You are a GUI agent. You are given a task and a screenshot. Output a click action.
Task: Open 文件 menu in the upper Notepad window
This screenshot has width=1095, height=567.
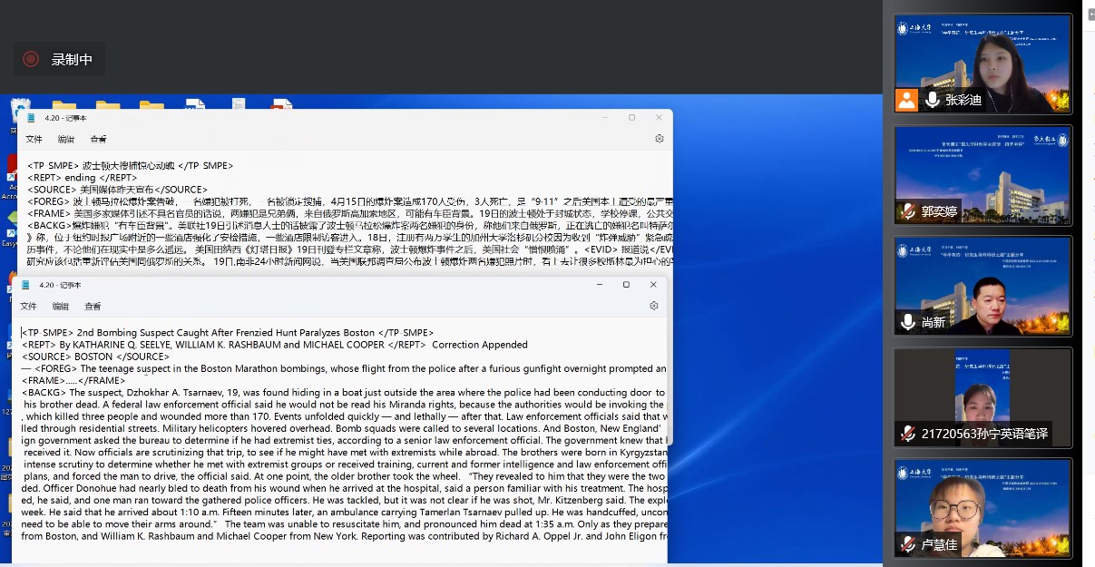[x=34, y=140]
